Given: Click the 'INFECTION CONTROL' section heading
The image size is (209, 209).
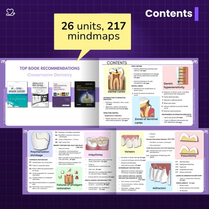Looking at the screenshot, I should [111, 113].
